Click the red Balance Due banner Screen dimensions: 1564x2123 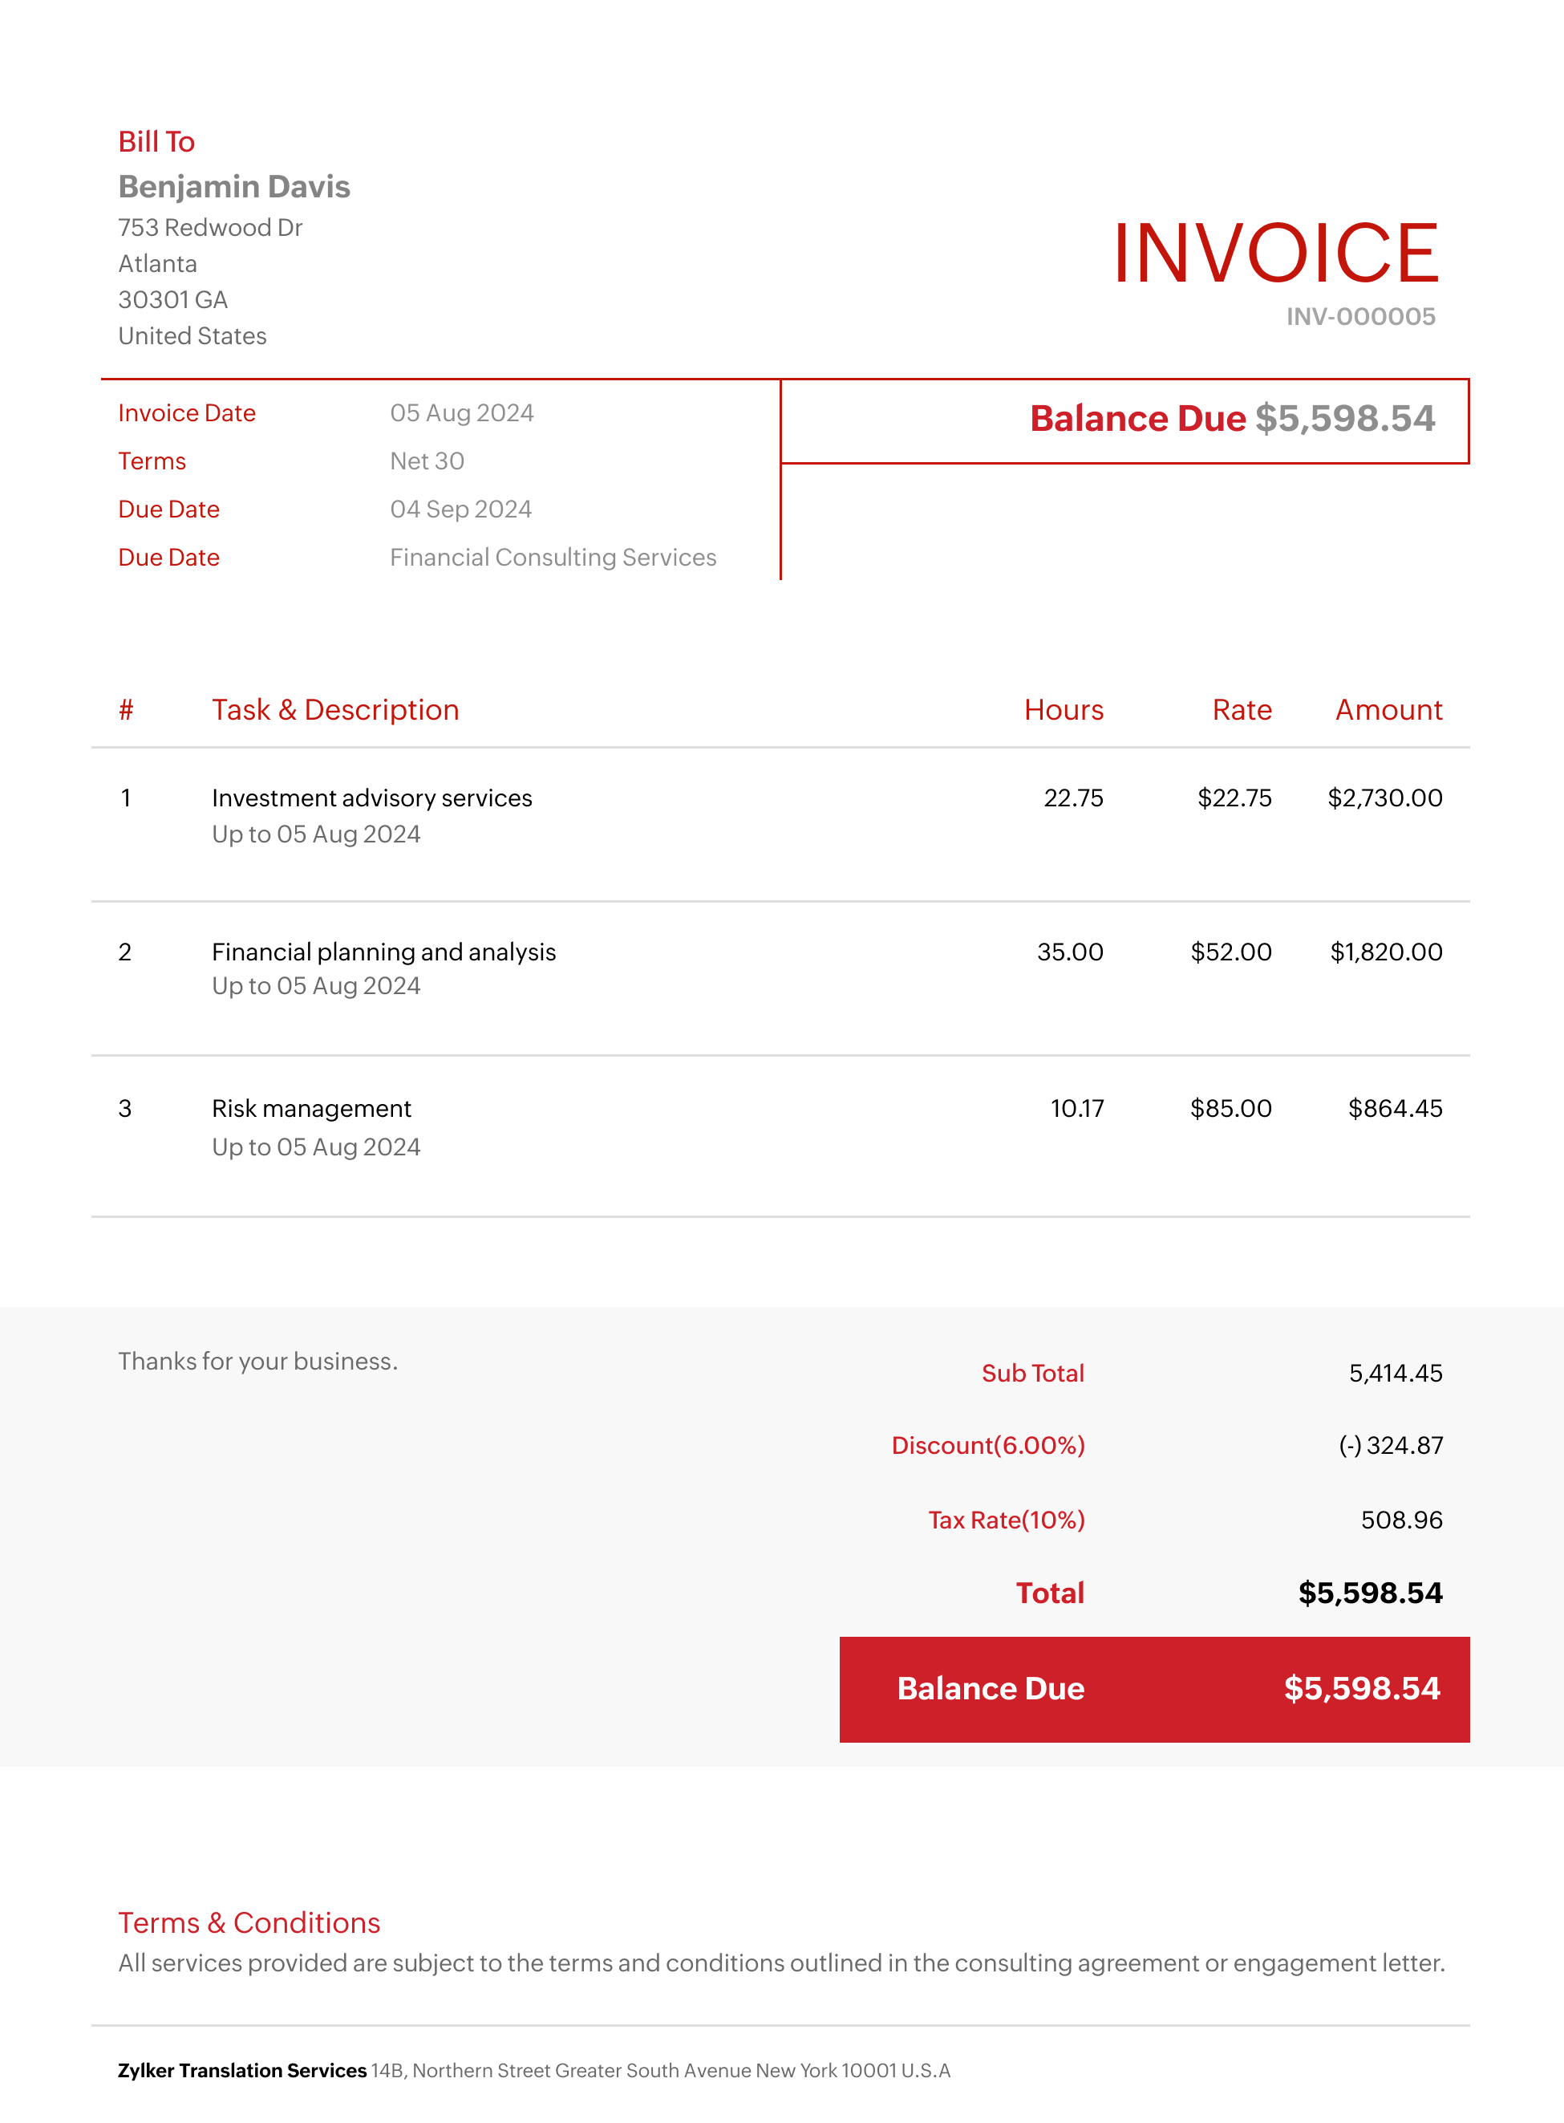(1153, 1688)
